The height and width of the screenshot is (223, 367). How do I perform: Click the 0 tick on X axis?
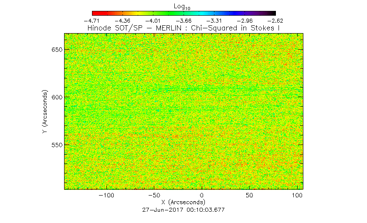click(x=201, y=196)
